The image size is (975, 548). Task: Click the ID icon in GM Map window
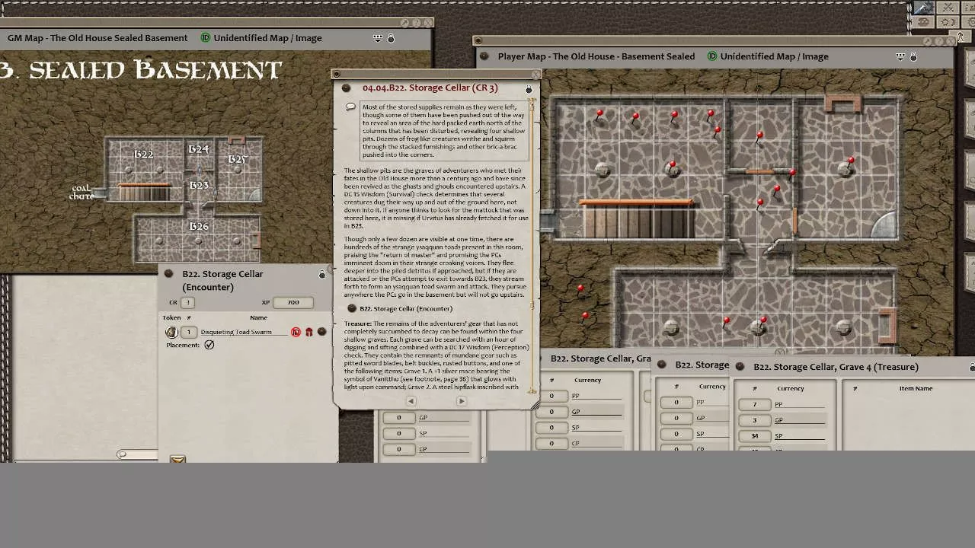pos(206,38)
